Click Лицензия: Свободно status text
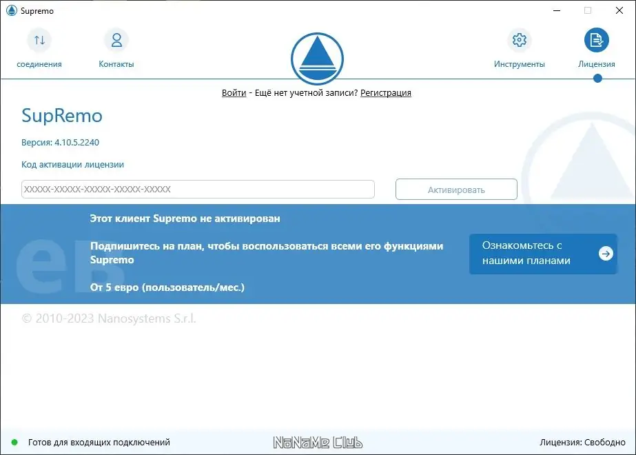The image size is (636, 455). pos(582,443)
